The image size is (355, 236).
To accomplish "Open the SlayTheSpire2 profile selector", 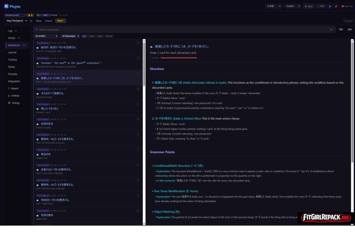I will pyautogui.click(x=16, y=21).
